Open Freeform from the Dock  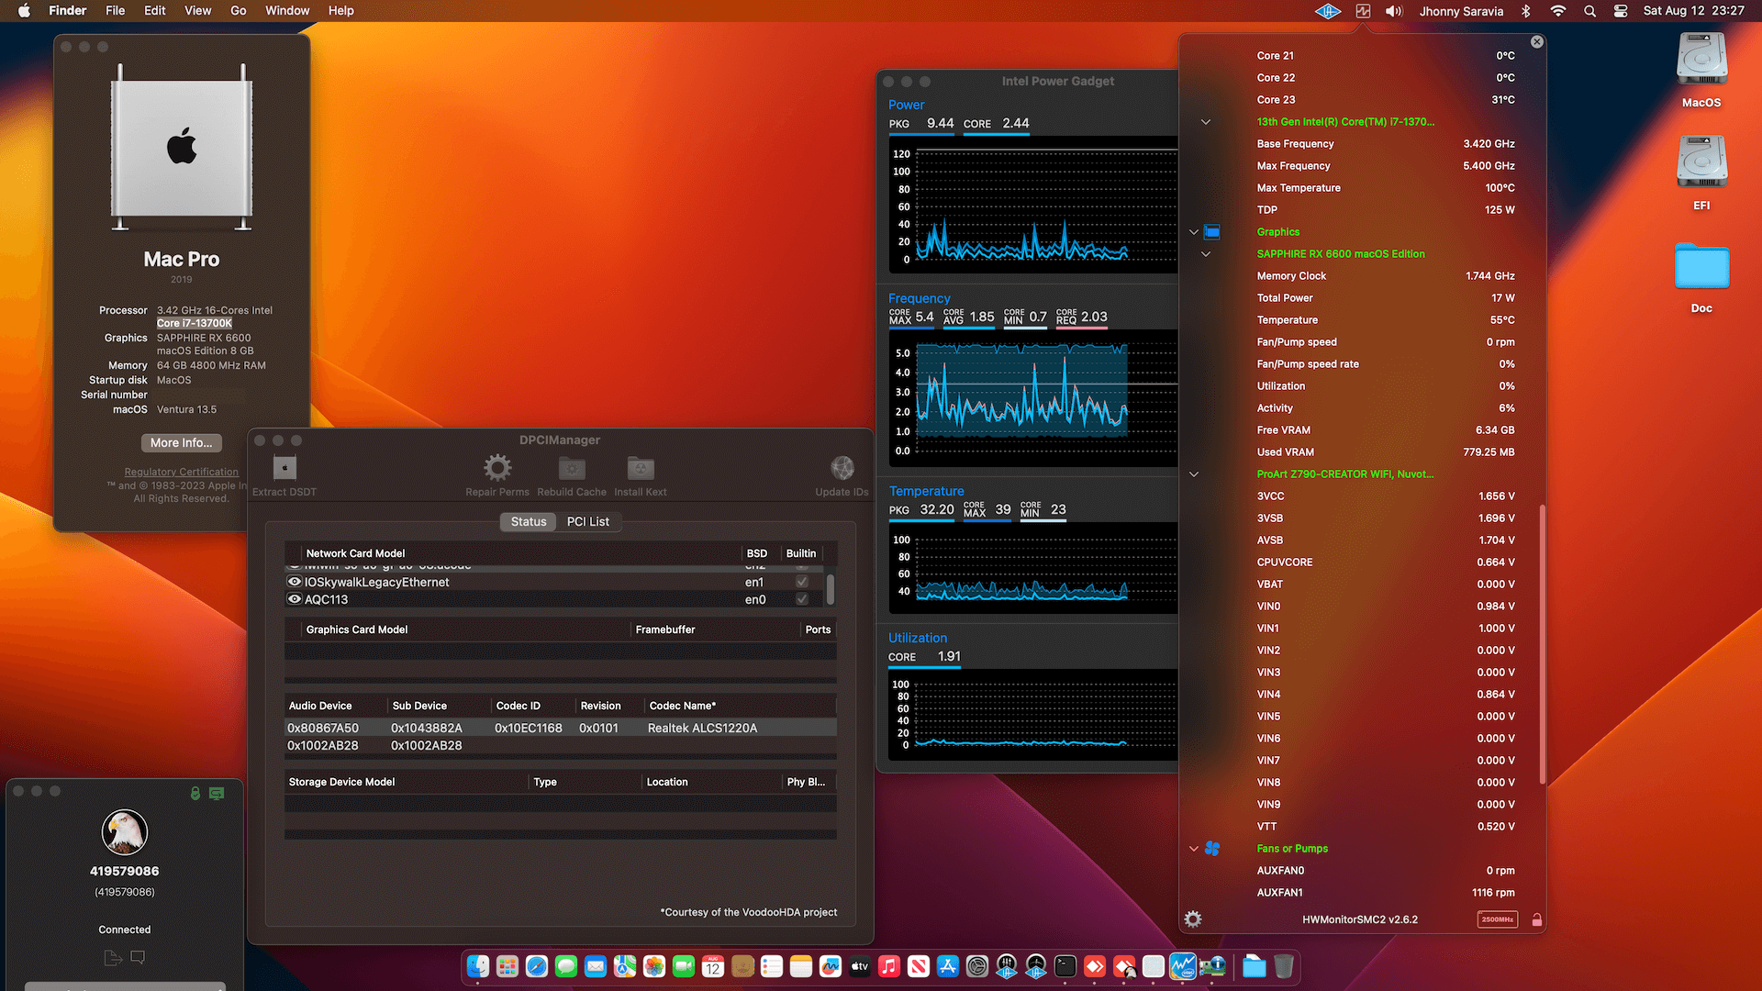tap(831, 966)
